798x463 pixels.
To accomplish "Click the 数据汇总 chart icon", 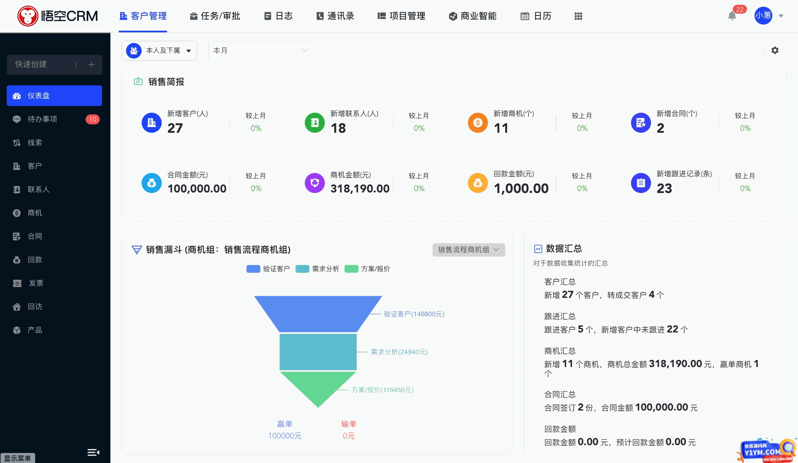I will 538,249.
